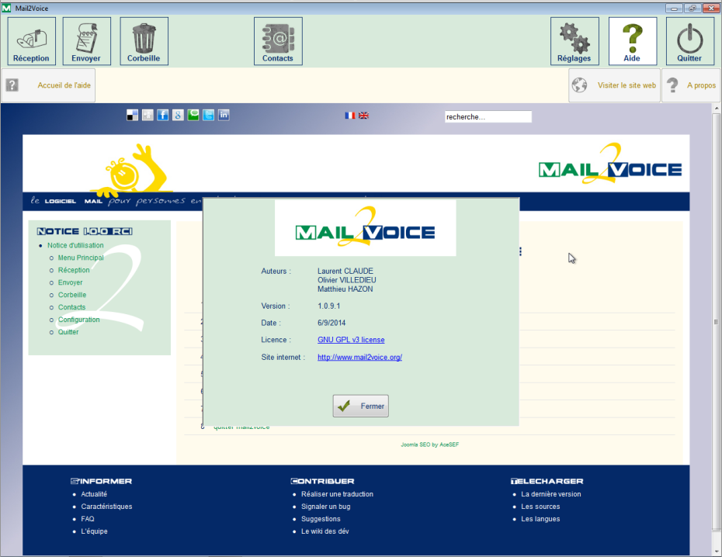Open the A propos toolbar button
The height and width of the screenshot is (557, 722).
tap(691, 85)
